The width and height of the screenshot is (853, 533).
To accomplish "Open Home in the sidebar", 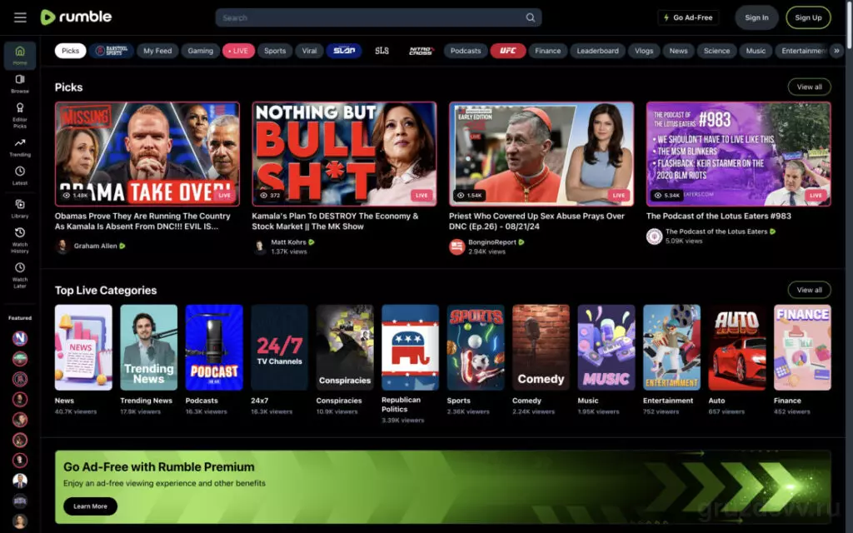I will 20,56.
